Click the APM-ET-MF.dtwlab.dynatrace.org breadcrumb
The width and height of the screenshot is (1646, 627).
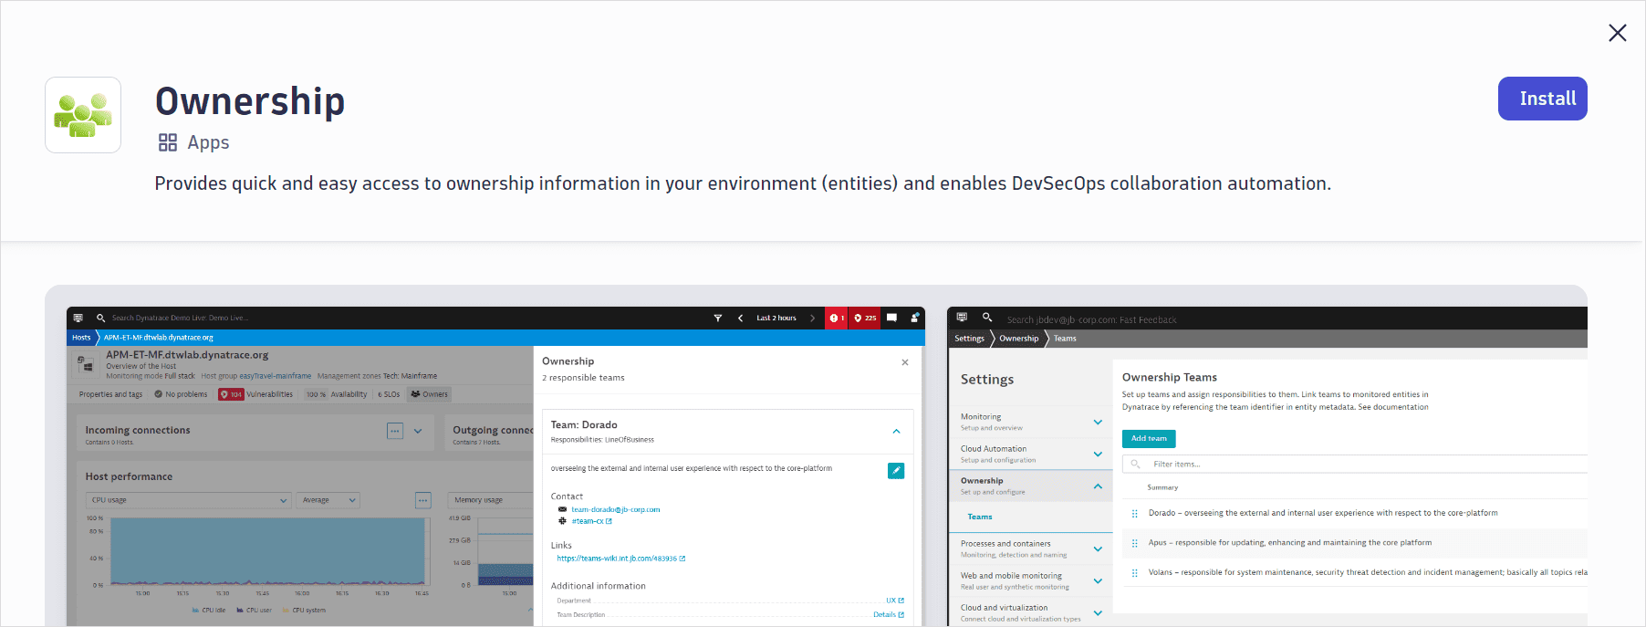159,338
